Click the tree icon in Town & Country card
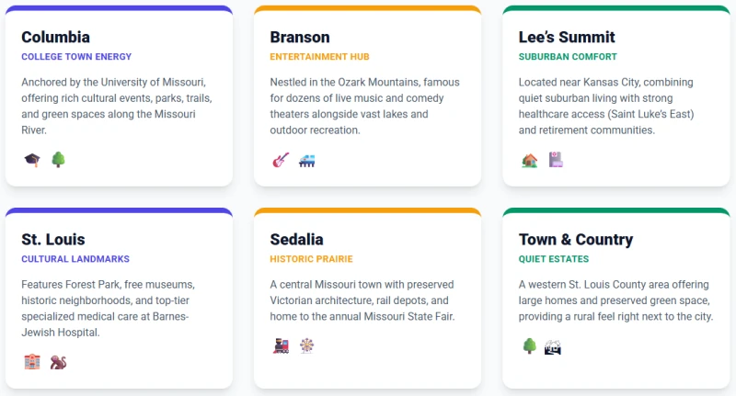736x396 pixels. coord(529,346)
